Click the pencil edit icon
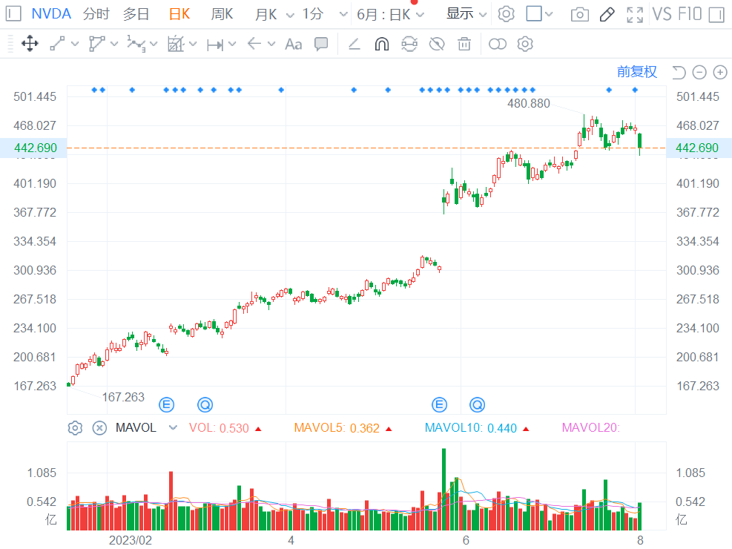This screenshot has width=732, height=549. pos(607,14)
